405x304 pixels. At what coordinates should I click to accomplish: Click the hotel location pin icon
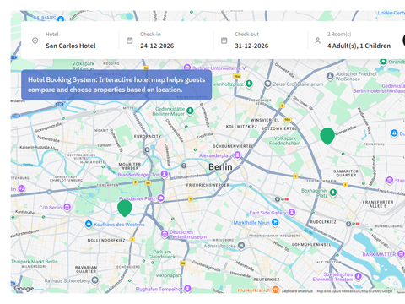point(35,41)
